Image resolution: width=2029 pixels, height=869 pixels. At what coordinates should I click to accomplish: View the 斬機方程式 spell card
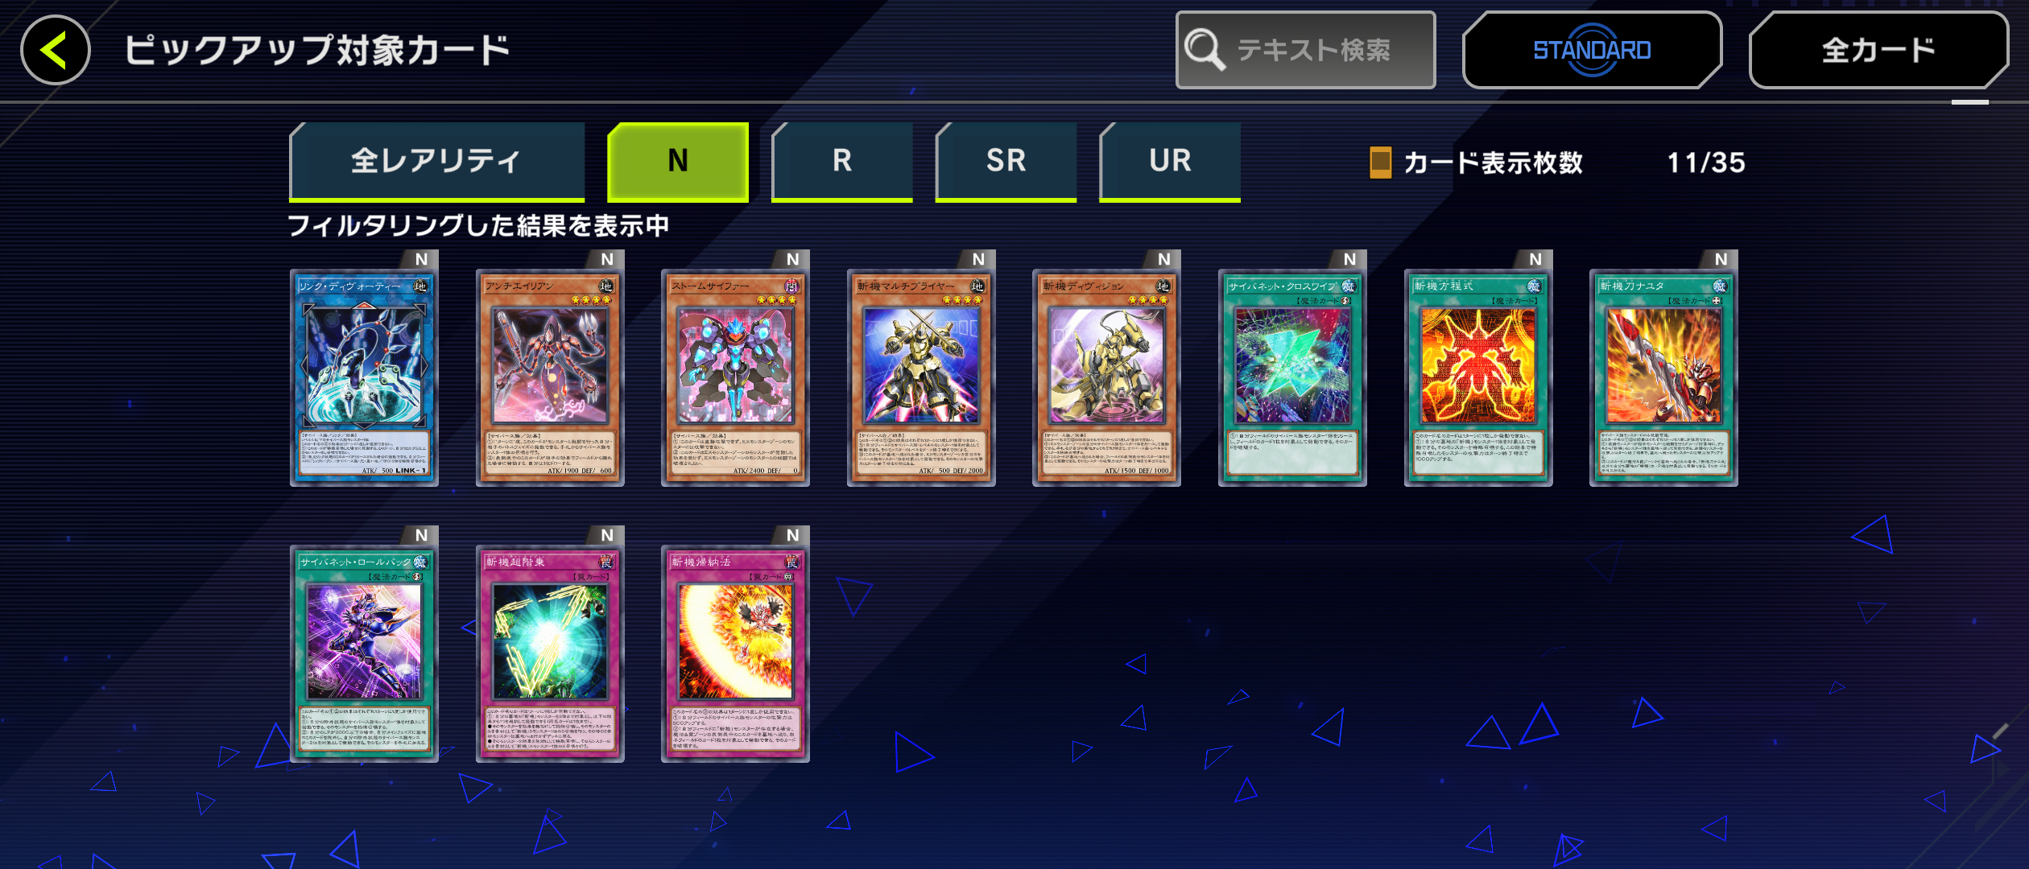[1478, 377]
